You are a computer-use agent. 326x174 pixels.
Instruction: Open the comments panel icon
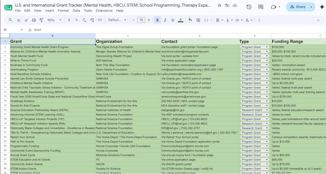click(x=261, y=7)
